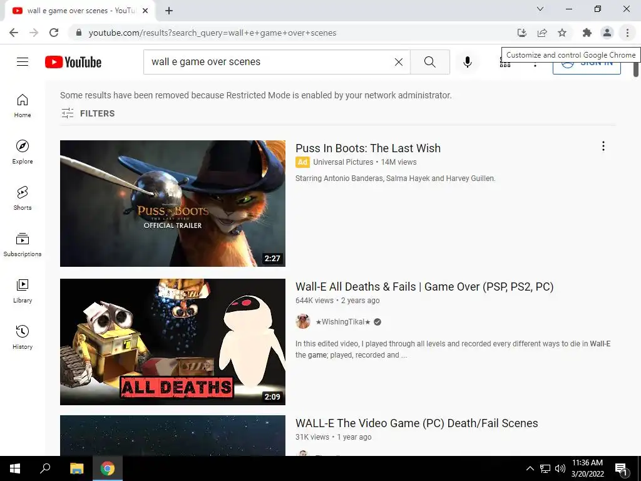Go to the YouTube logo home link
641x481 pixels.
coord(73,62)
